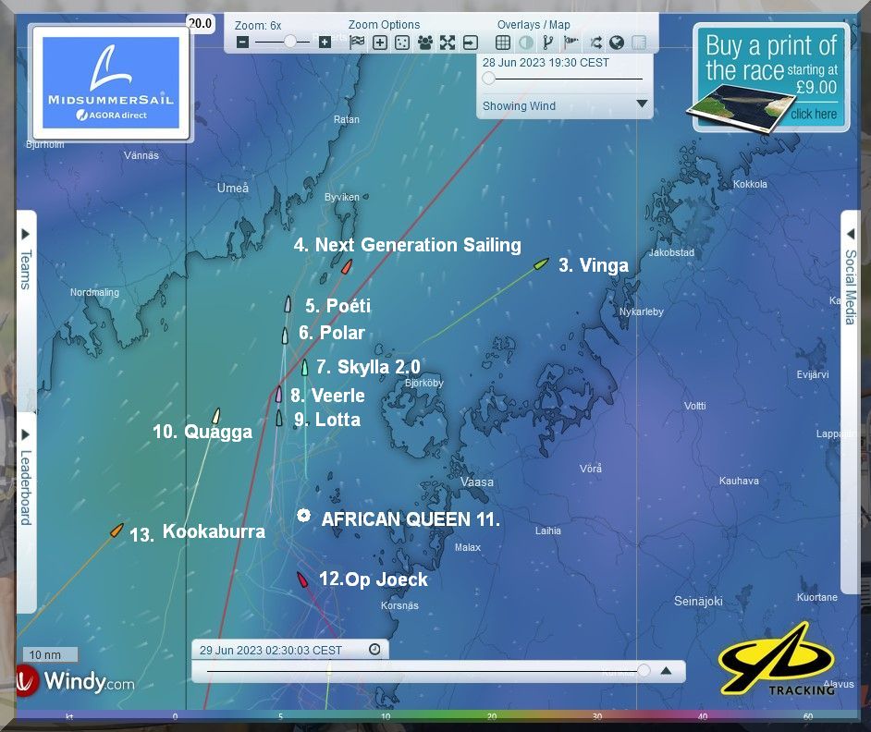Toggle the day-night shading overlay

coord(525,42)
